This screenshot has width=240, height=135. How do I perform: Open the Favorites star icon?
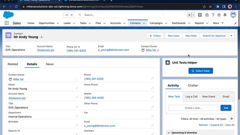pyautogui.click(x=189, y=15)
